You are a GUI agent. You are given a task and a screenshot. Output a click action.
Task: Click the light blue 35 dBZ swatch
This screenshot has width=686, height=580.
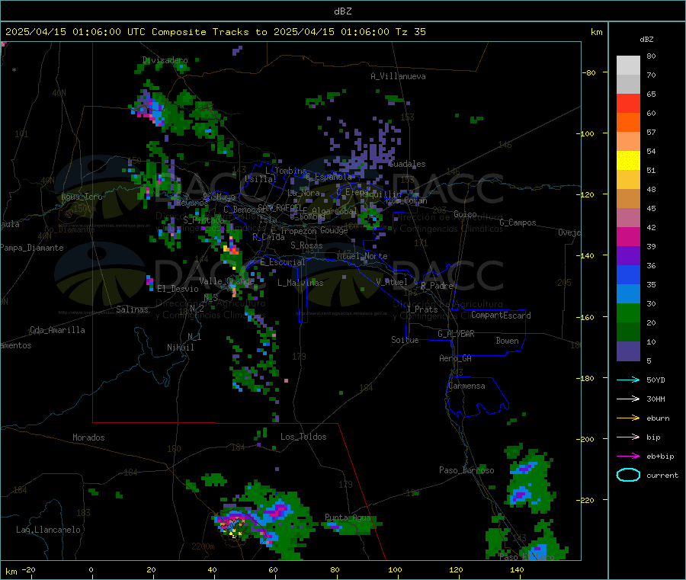[628, 294]
